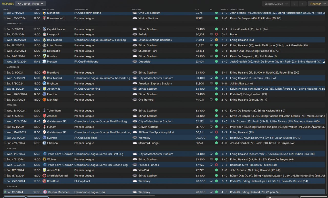Click the Bournemouth club badge

44,18
